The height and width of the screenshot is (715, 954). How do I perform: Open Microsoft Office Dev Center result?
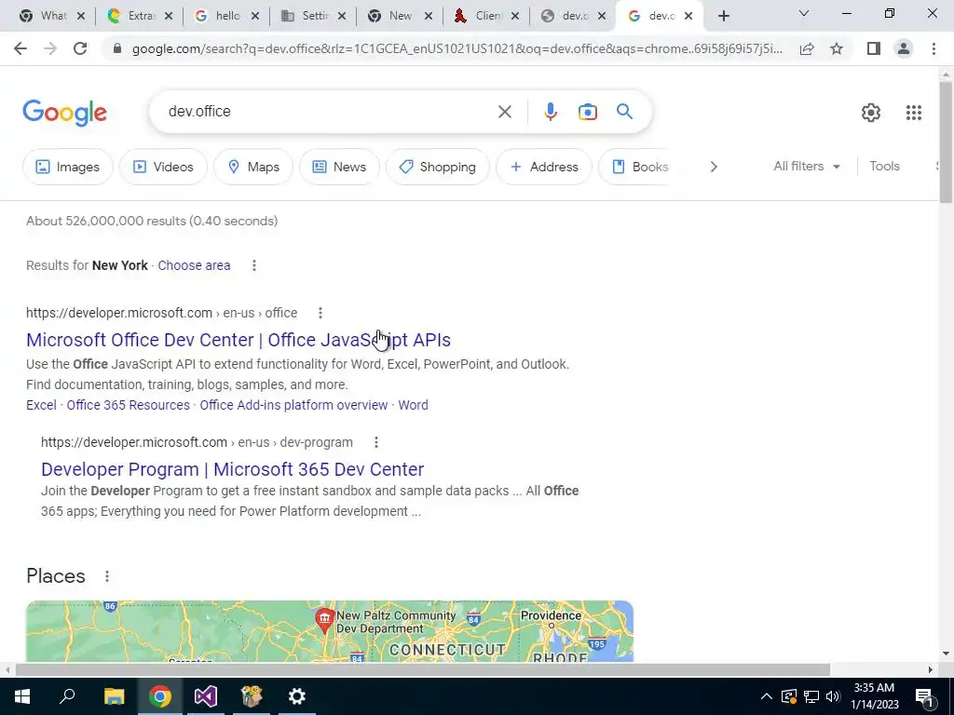[x=238, y=340]
